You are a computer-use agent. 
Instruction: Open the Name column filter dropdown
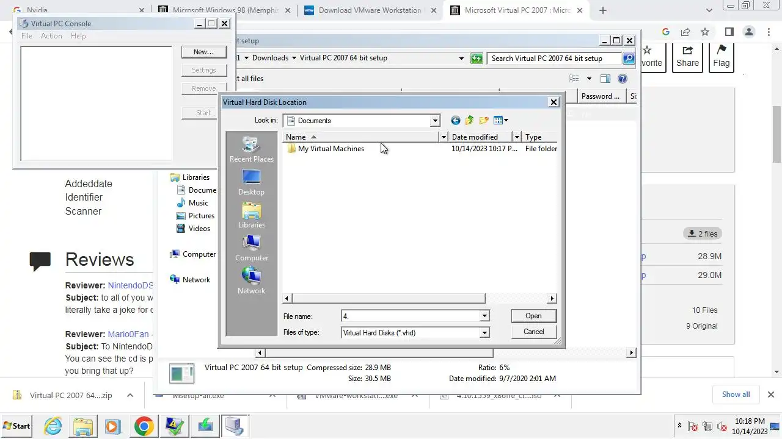pyautogui.click(x=444, y=137)
